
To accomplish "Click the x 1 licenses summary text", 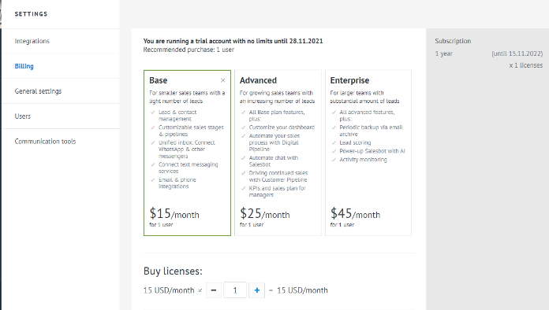I will pyautogui.click(x=526, y=65).
